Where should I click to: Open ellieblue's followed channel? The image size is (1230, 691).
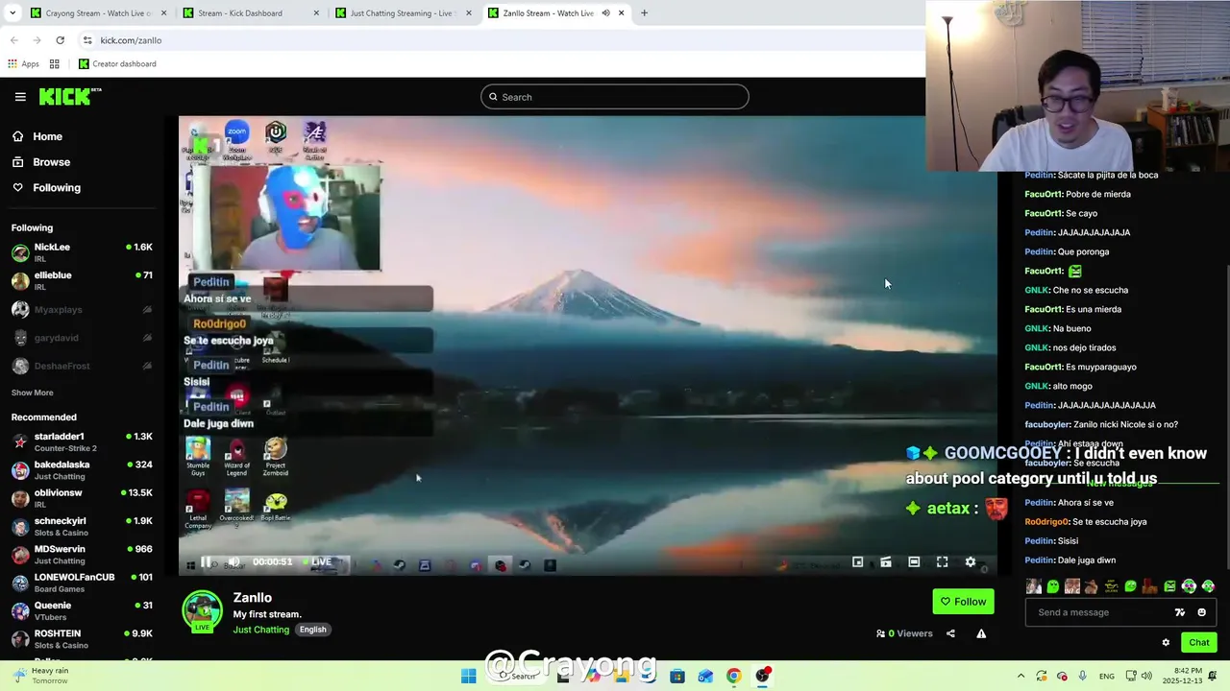pyautogui.click(x=82, y=281)
